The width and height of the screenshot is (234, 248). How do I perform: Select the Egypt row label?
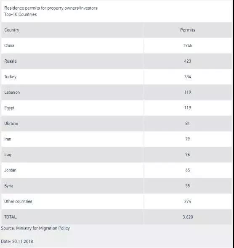[9, 108]
